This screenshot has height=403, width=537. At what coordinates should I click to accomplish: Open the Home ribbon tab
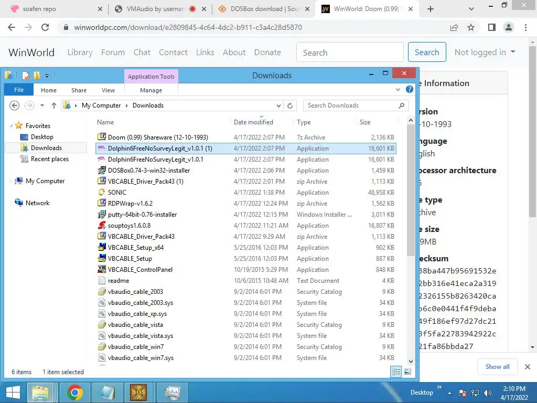tap(49, 90)
